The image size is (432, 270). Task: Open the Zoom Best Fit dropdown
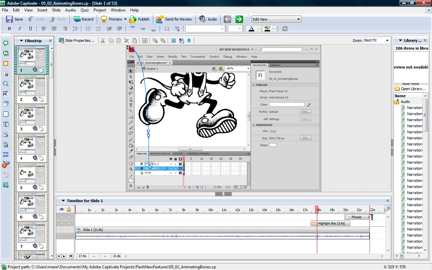pos(376,40)
